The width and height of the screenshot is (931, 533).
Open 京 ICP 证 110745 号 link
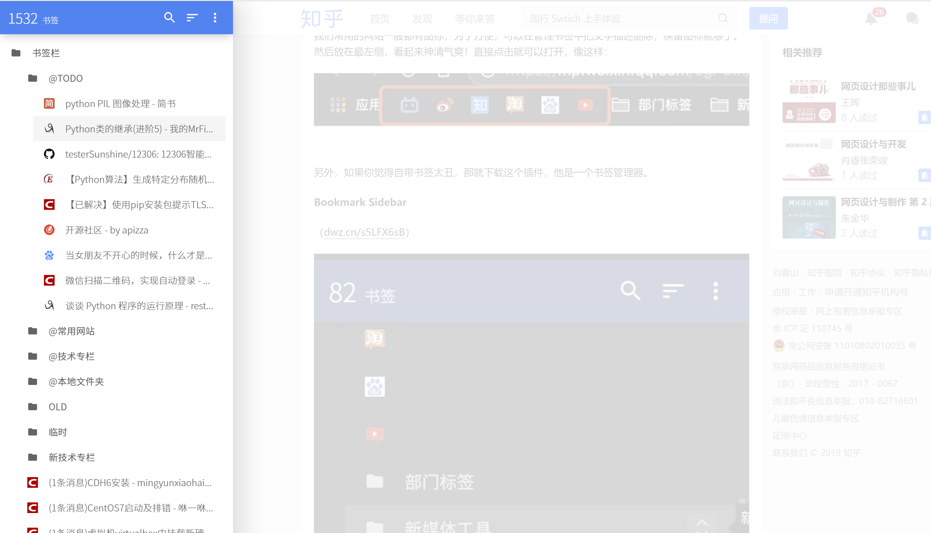(812, 329)
